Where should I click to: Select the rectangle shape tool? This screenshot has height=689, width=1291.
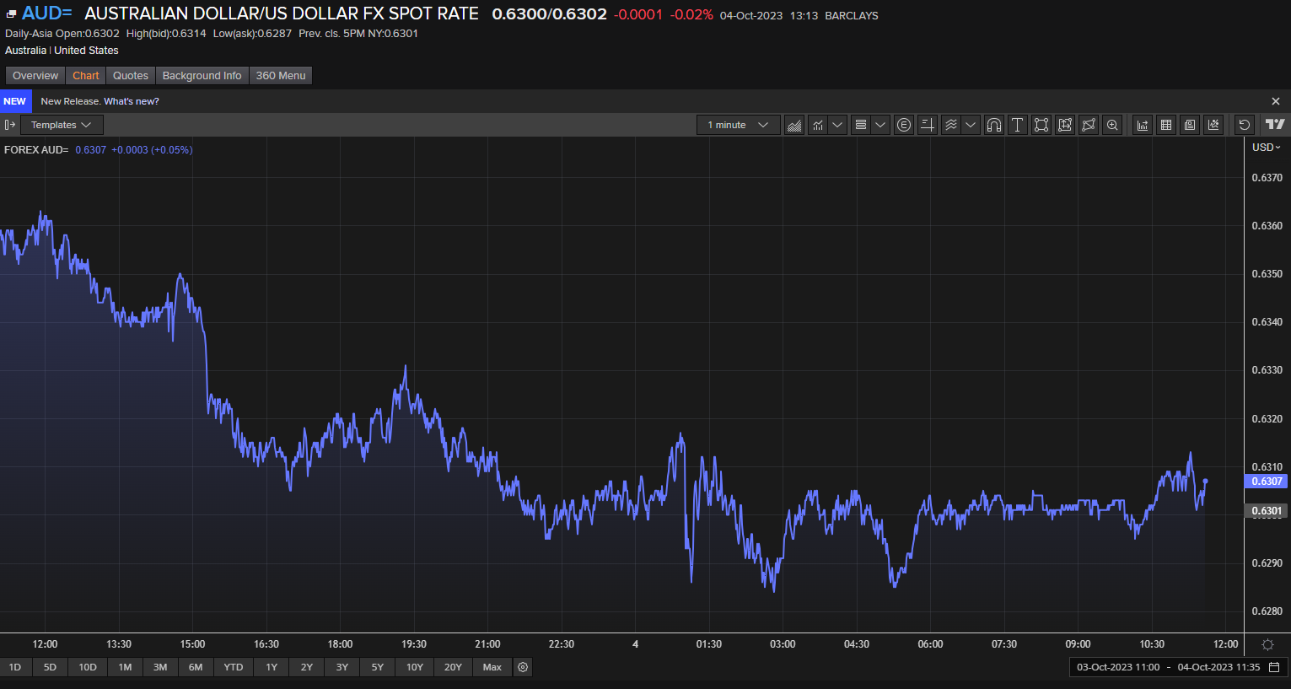[1041, 125]
